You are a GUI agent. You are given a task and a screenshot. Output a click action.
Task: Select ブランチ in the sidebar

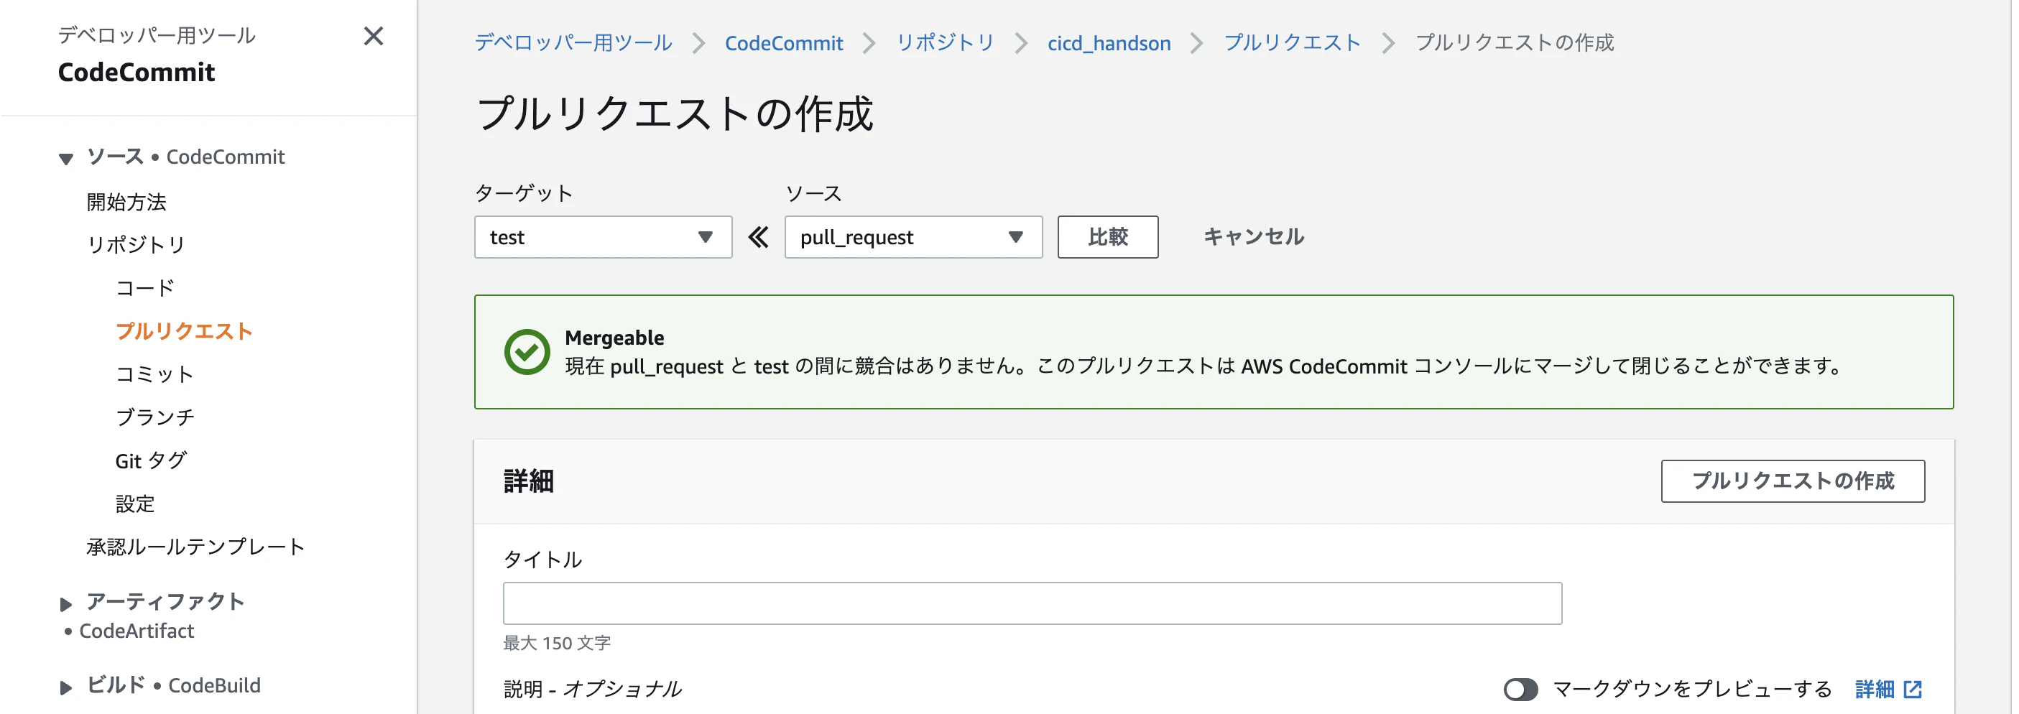pos(155,417)
